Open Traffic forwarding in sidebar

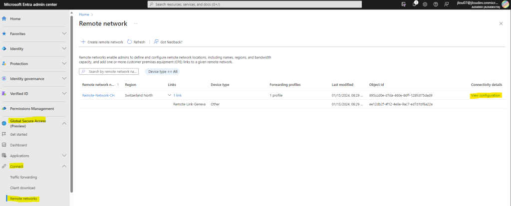coord(23,177)
